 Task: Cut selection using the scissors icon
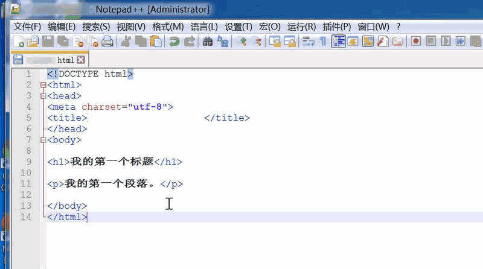(126, 41)
